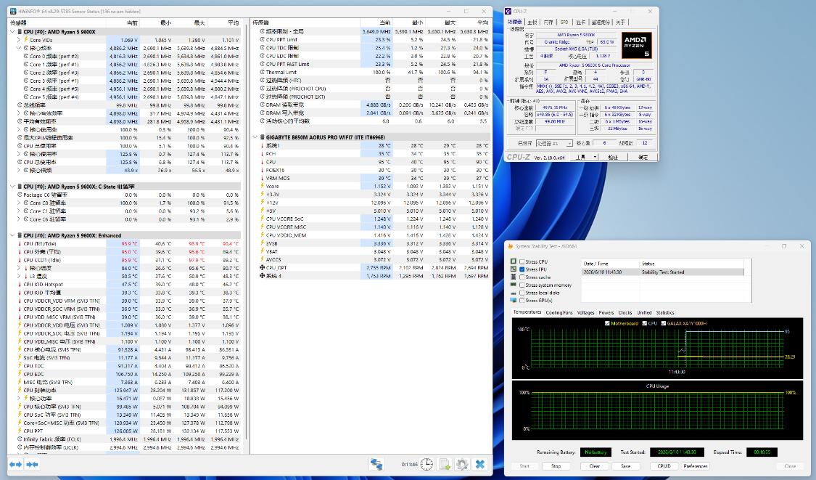Switch to Powers tab in AIDA64
The image size is (816, 480).
[x=606, y=313]
